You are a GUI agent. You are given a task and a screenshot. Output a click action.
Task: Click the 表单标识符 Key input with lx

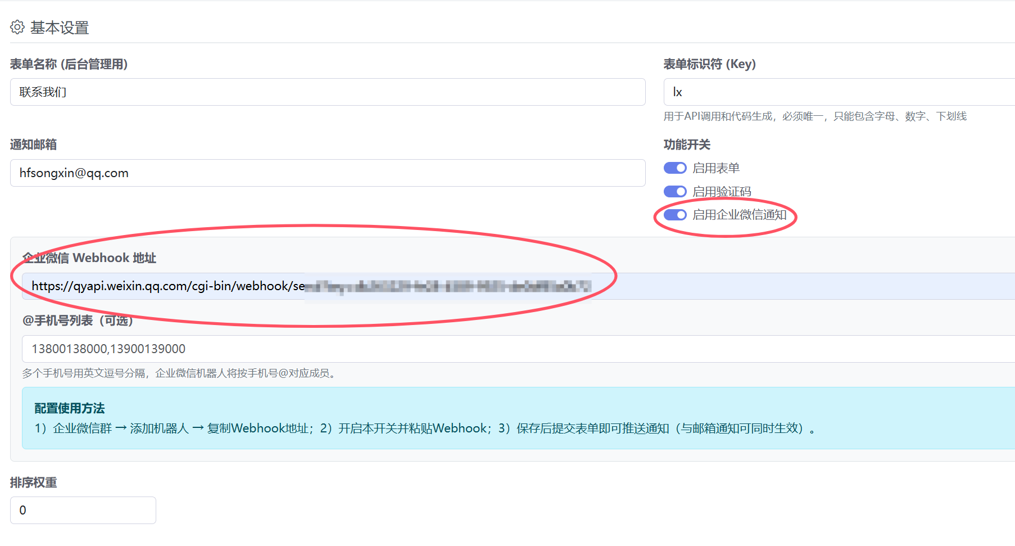[837, 92]
